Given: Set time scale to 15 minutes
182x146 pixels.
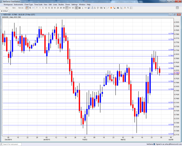Looking at the screenshot, I should pyautogui.click(x=49, y=8).
